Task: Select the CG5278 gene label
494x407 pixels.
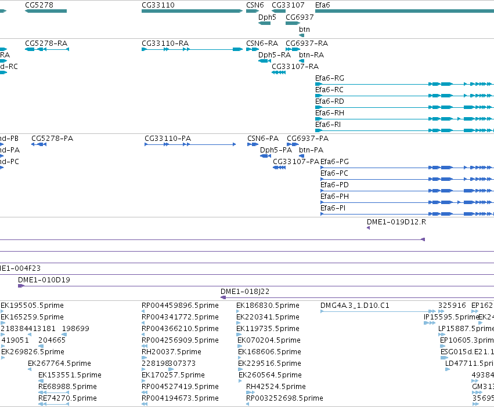Action: coord(39,5)
